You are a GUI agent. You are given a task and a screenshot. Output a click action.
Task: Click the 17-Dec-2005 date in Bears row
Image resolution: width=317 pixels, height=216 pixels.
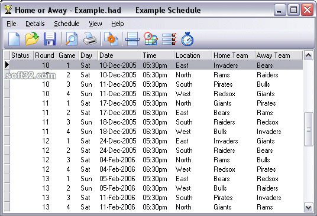coord(118,113)
